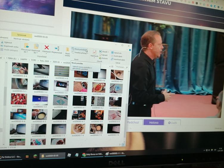This screenshot has height=168, width=224.
Task: Open Vlastnosti via the checkmark icon
Action: (x=94, y=52)
